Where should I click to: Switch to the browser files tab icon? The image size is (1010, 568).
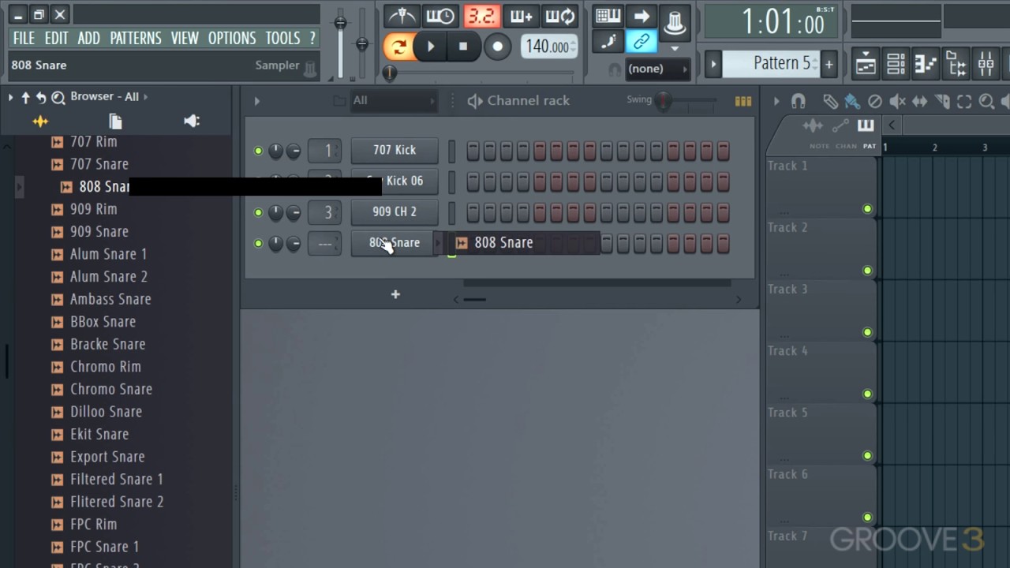115,121
